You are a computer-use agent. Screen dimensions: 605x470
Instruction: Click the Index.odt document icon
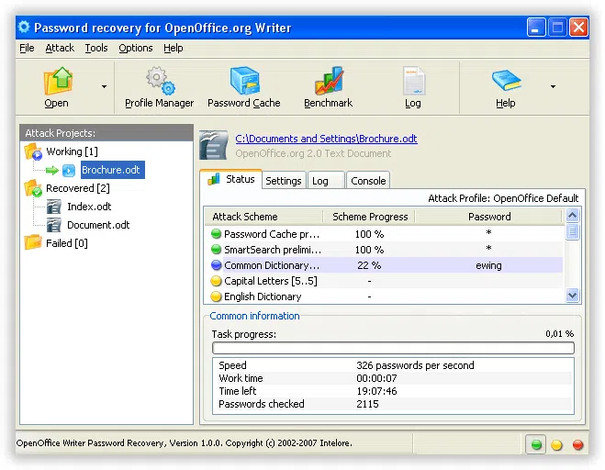point(53,207)
